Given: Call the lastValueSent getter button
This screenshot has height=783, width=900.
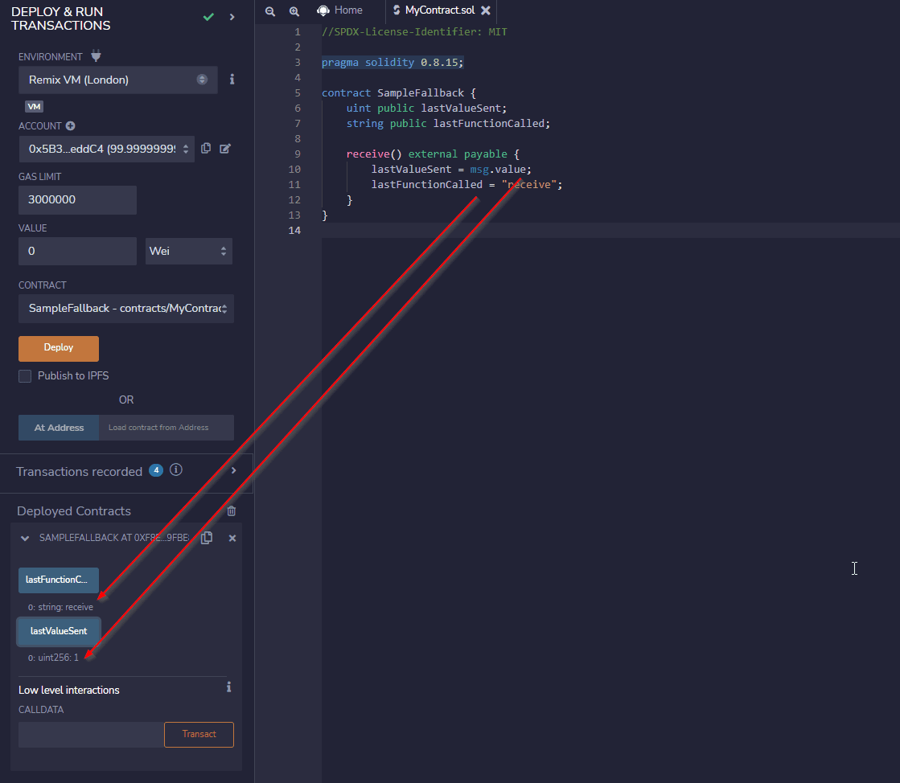Looking at the screenshot, I should (x=59, y=631).
